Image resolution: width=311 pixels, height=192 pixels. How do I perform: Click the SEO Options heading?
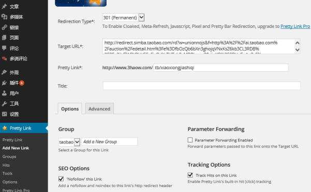click(x=74, y=168)
